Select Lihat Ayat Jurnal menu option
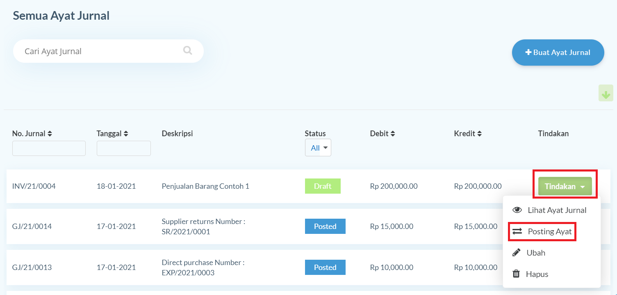 (557, 210)
